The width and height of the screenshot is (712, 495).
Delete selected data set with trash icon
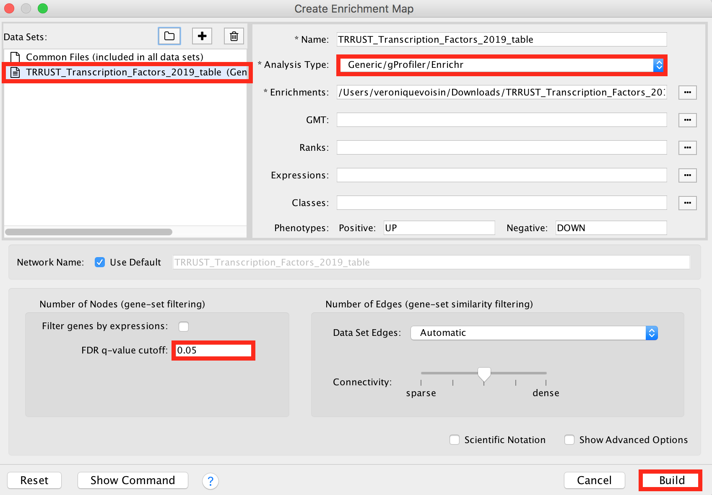(x=234, y=36)
